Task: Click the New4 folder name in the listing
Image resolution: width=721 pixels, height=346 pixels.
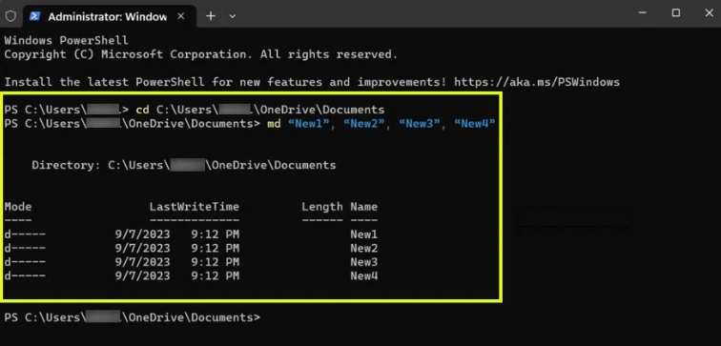Action: [x=363, y=275]
